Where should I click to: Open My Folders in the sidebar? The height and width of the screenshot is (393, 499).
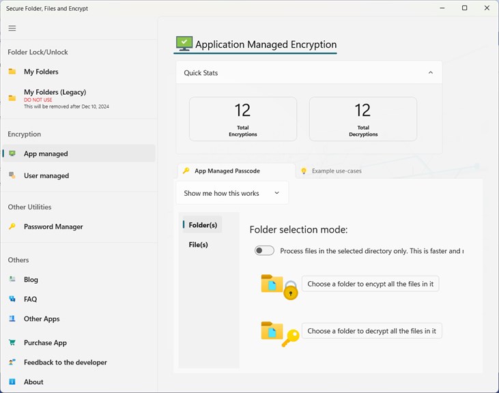tap(79, 72)
